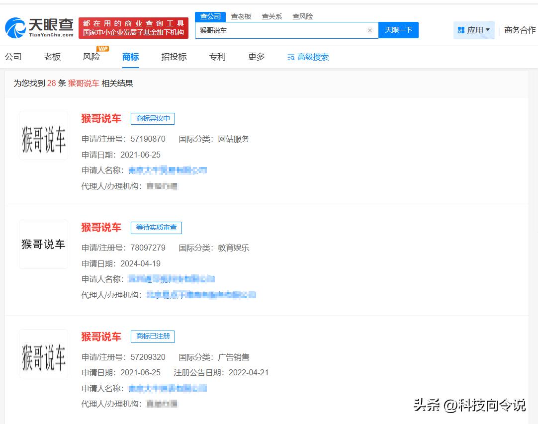Viewport: 538px width, 424px height.
Task: Open the 风险 VIP tab
Action: coord(92,57)
